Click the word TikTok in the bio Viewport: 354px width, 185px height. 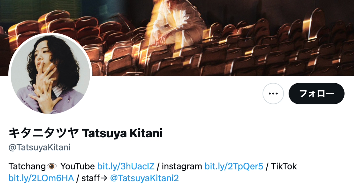(x=284, y=166)
